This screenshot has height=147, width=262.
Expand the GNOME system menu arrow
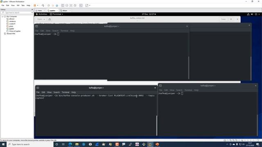(259, 14)
